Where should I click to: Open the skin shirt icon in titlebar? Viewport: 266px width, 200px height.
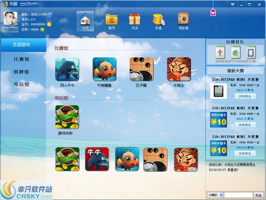(232, 4)
